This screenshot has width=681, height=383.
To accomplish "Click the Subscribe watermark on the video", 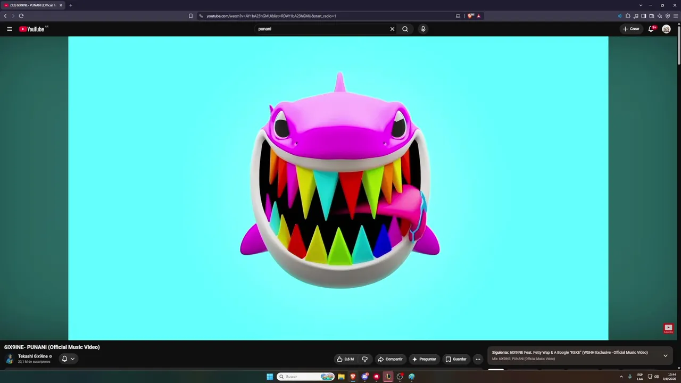I will coord(668,328).
